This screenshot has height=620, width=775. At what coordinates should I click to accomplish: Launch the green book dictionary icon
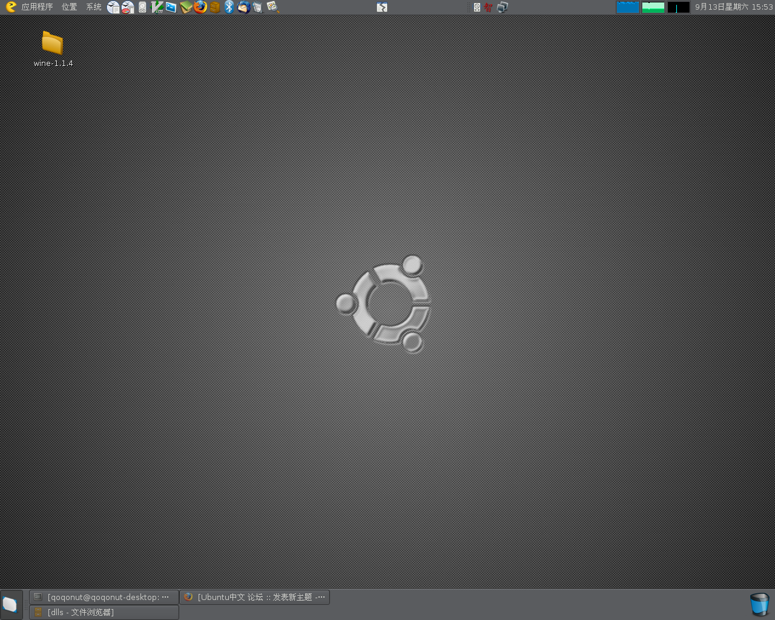point(186,7)
